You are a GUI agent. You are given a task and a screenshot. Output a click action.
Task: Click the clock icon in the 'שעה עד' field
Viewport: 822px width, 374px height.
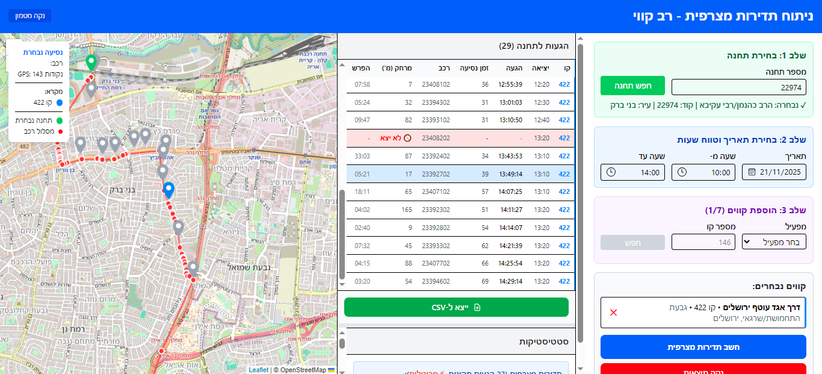pyautogui.click(x=611, y=172)
